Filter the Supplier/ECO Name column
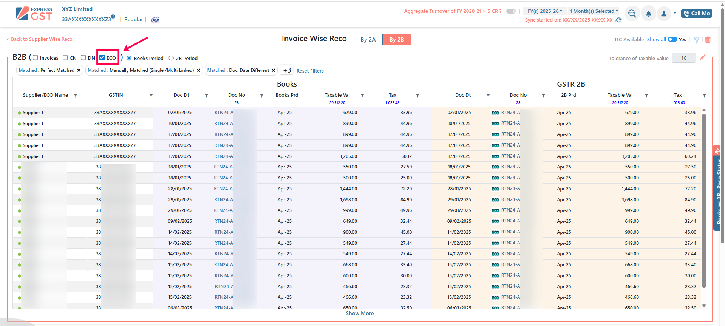 pyautogui.click(x=76, y=96)
